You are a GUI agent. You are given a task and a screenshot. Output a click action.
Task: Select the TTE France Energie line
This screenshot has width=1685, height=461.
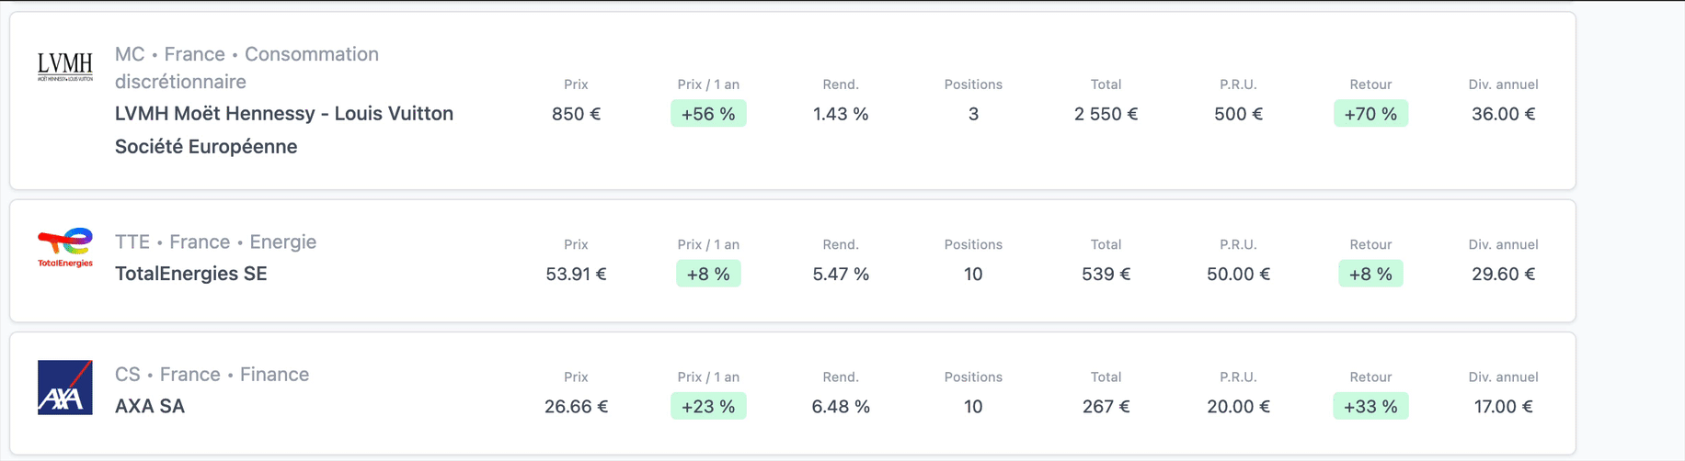(215, 242)
